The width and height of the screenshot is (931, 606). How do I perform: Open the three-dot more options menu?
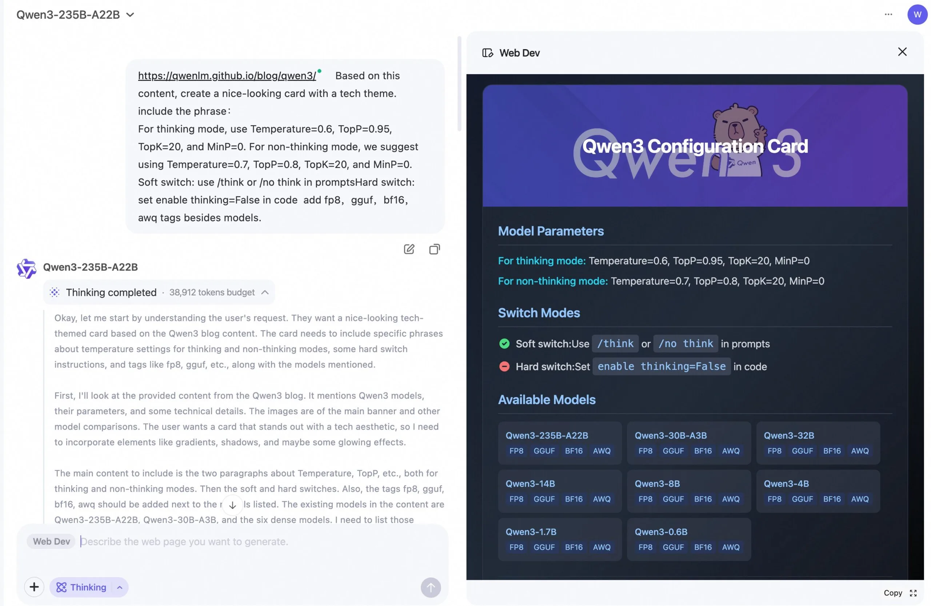pyautogui.click(x=888, y=15)
